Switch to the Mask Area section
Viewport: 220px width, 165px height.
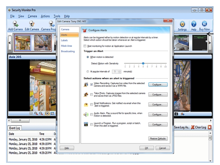(x=67, y=46)
